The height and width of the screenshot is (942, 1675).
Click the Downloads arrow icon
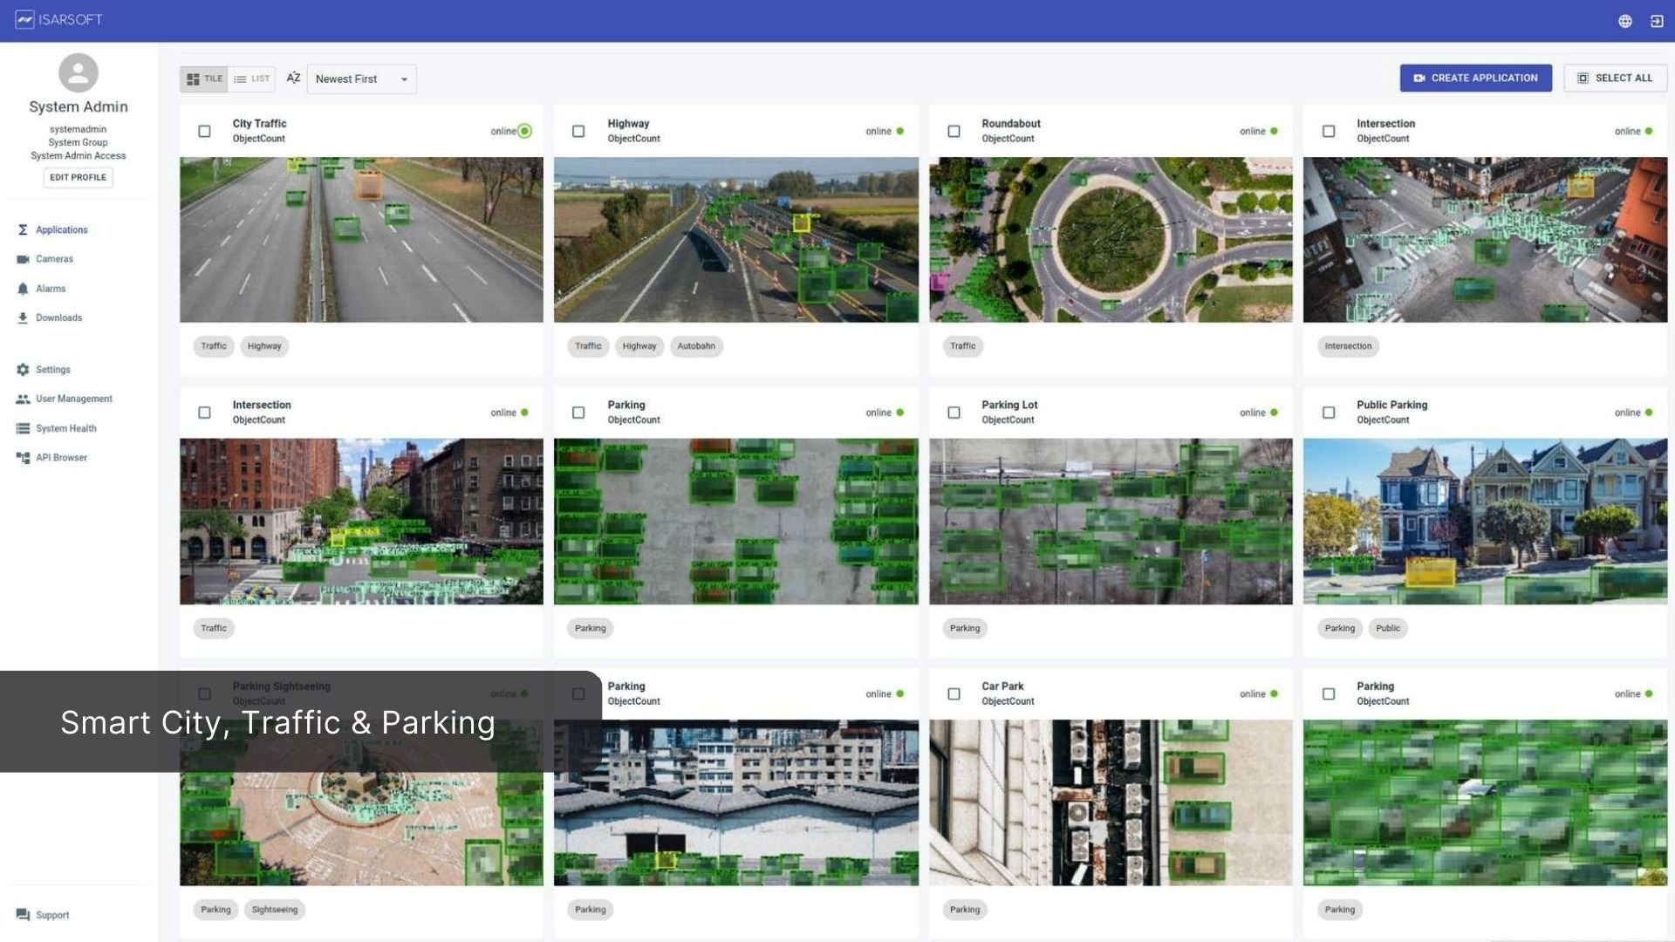pyautogui.click(x=23, y=317)
